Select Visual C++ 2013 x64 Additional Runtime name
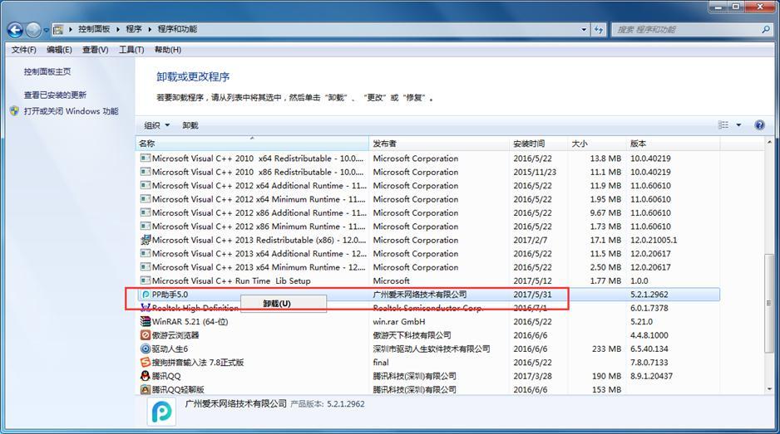 click(259, 253)
